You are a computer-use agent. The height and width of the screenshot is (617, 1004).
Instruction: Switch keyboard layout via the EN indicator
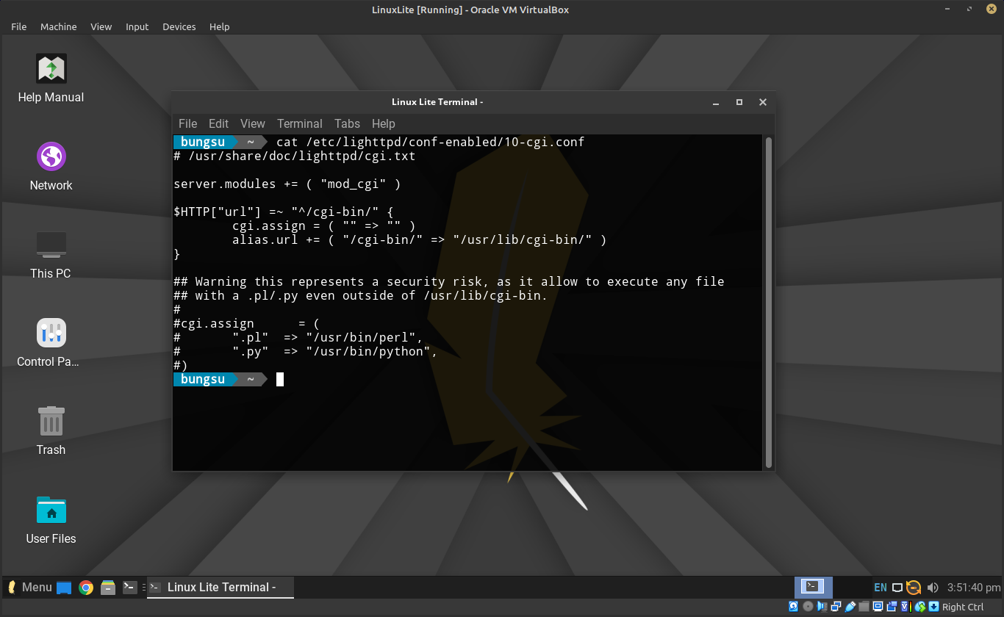(x=880, y=587)
